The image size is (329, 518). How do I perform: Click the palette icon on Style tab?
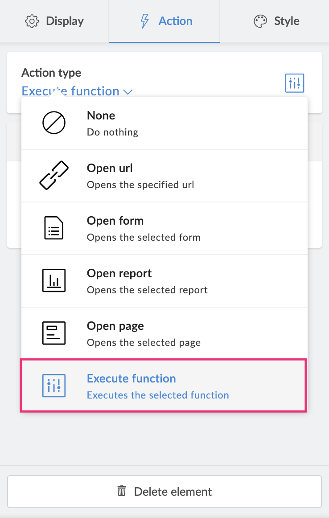[x=260, y=21]
